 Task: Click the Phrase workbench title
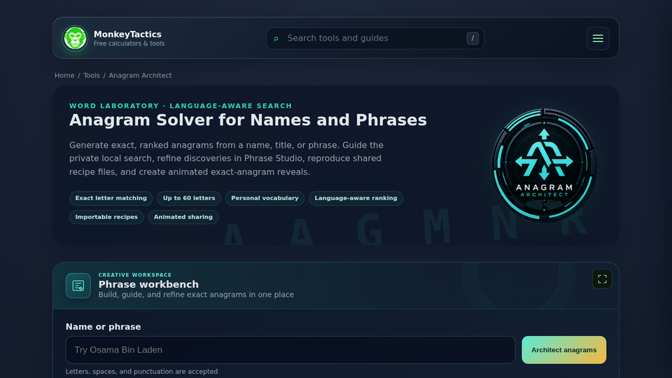148,285
